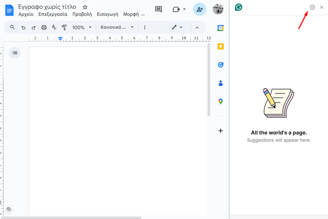The height and width of the screenshot is (219, 328).
Task: Open Google Calendar in side panel
Action: pyautogui.click(x=221, y=28)
